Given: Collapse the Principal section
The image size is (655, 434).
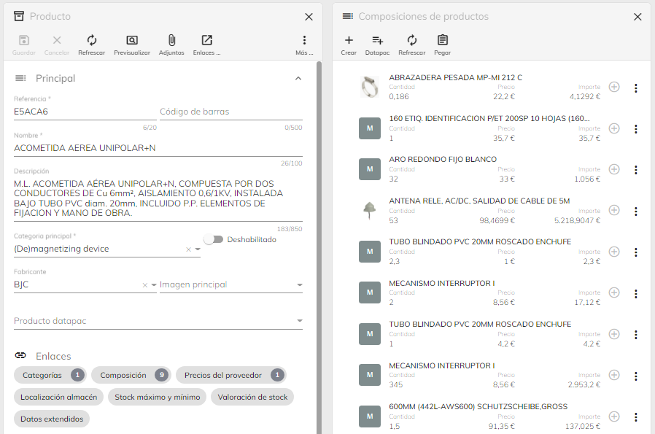Looking at the screenshot, I should click(298, 78).
